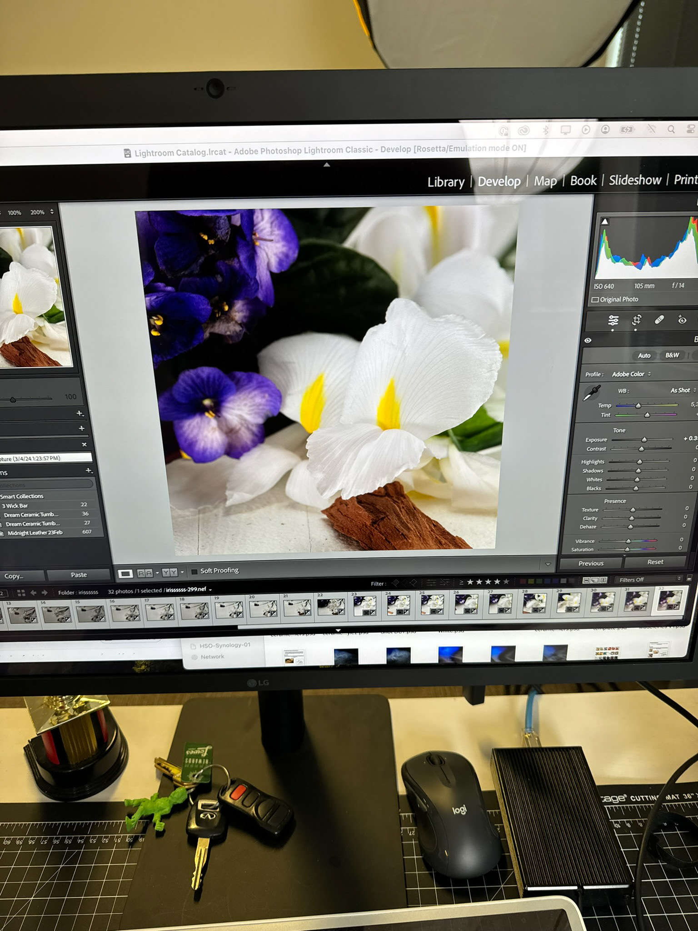Select filmstrip thumbnail number 22
The height and width of the screenshot is (931, 698).
pyautogui.click(x=332, y=607)
